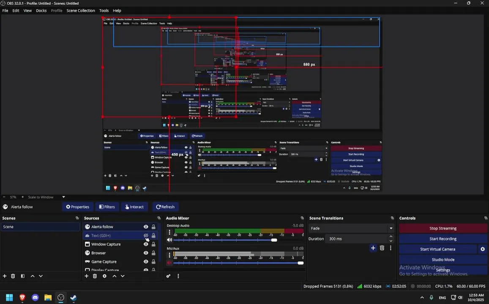Click Start Virtual Camera button
489x304 pixels.
[438, 249]
